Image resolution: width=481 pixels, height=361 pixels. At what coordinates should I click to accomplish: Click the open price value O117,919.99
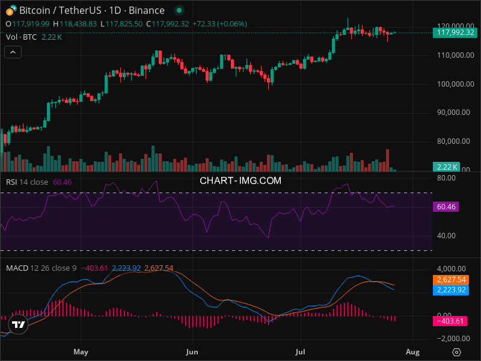tap(28, 24)
